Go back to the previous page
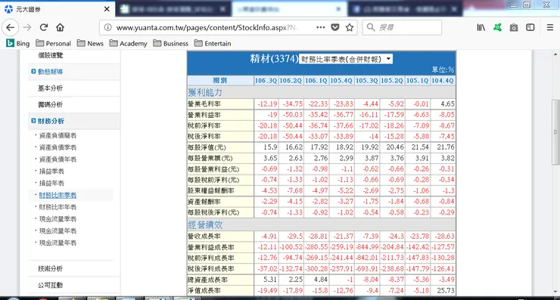The width and height of the screenshot is (560, 300). point(11,27)
